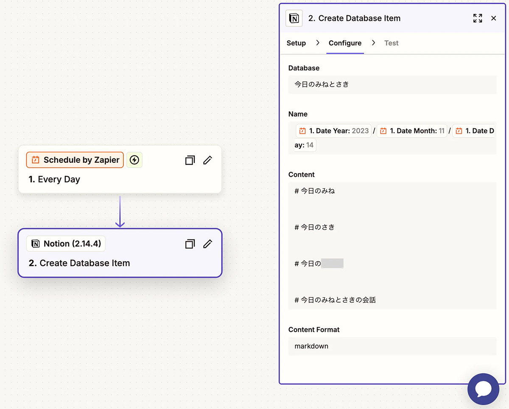This screenshot has height=409, width=509.
Task: Click the Date Month token in Name
Action: (412, 131)
